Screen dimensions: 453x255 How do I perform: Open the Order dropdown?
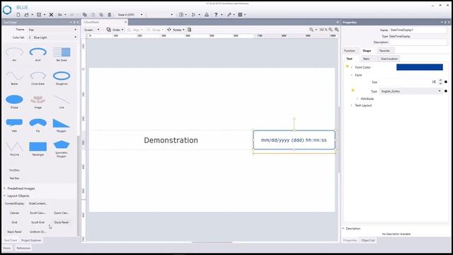[115, 30]
